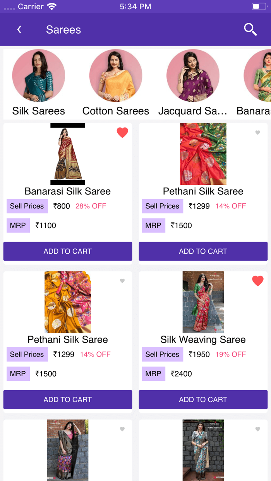This screenshot has height=481, width=271.
Task: Add the Silk Weaving Saree to cart
Action: (x=203, y=399)
